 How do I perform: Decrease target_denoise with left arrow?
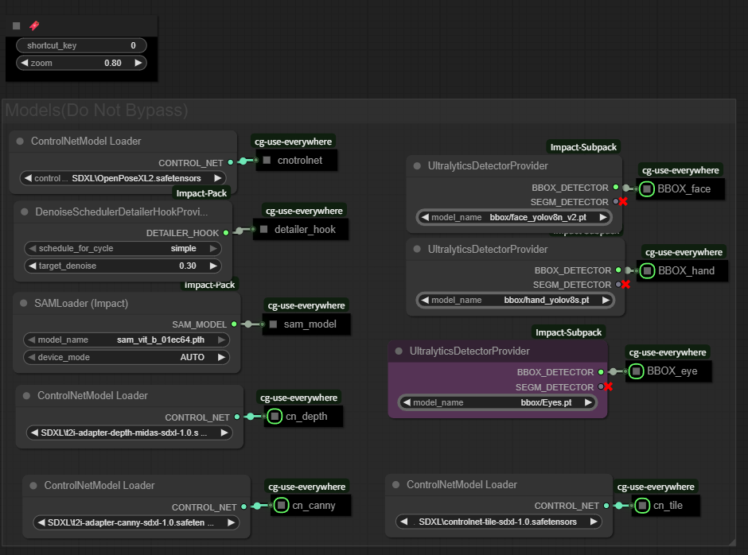(33, 266)
